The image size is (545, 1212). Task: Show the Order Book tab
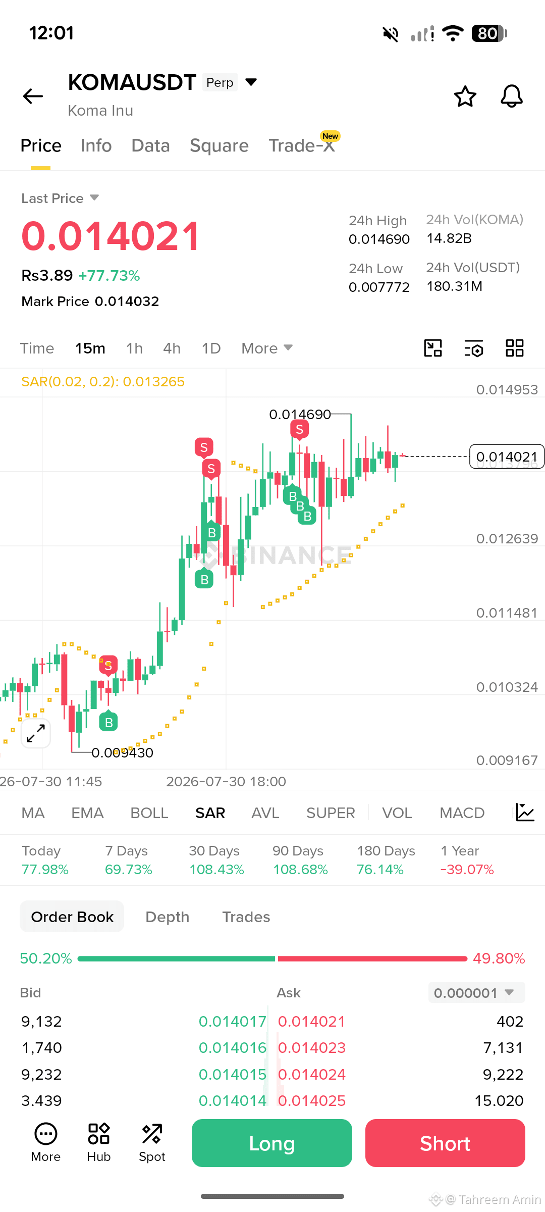72,917
